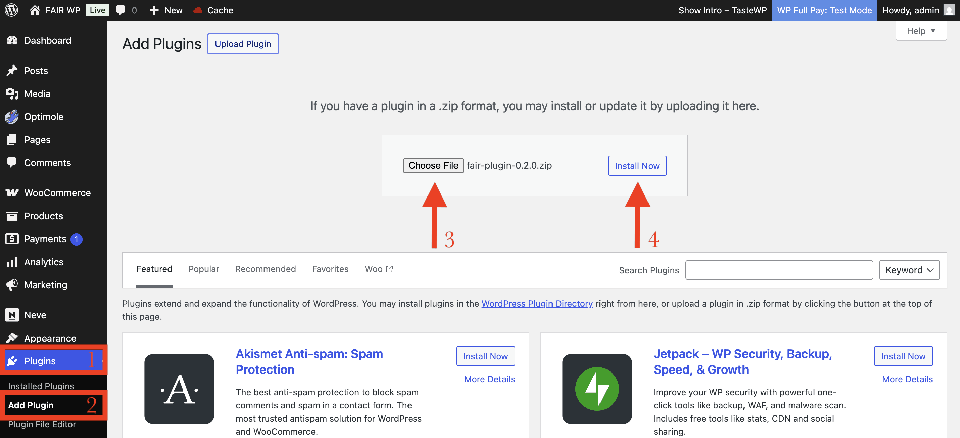The width and height of the screenshot is (960, 438).
Task: Open WooCommerce from its W icon
Action: click(12, 193)
